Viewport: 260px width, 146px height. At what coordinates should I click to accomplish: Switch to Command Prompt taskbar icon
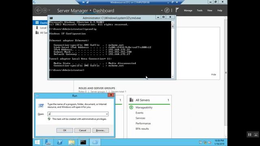(83, 142)
